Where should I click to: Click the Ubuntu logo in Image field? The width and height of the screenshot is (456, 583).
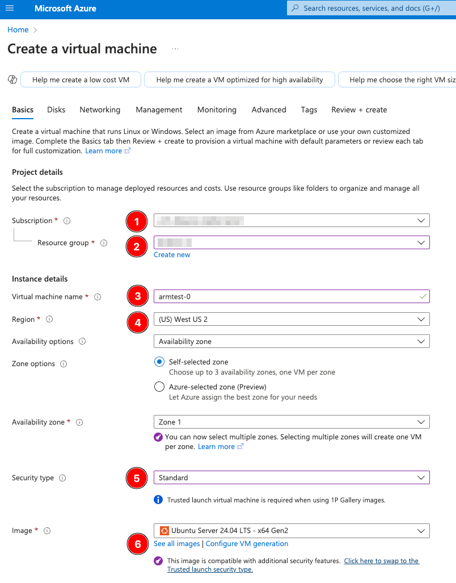click(x=164, y=531)
